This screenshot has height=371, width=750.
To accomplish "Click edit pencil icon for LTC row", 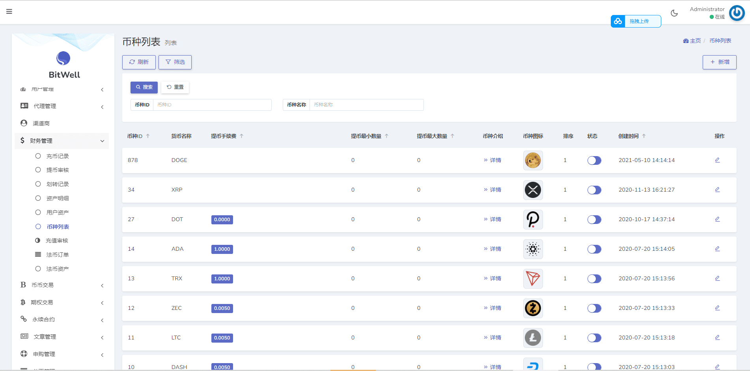I will pyautogui.click(x=717, y=337).
